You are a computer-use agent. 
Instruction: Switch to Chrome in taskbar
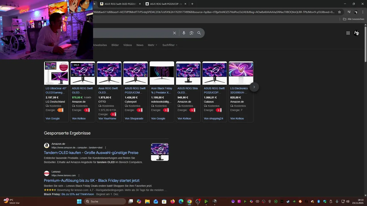pyautogui.click(x=189, y=201)
